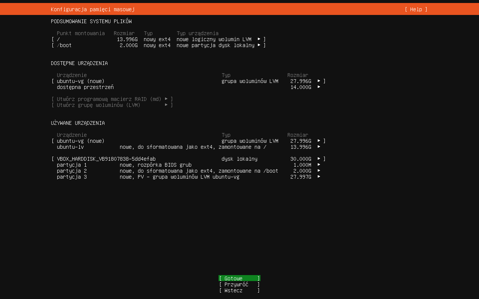This screenshot has height=299, width=479.
Task: Open the root / mount point row
Action: tap(159, 39)
